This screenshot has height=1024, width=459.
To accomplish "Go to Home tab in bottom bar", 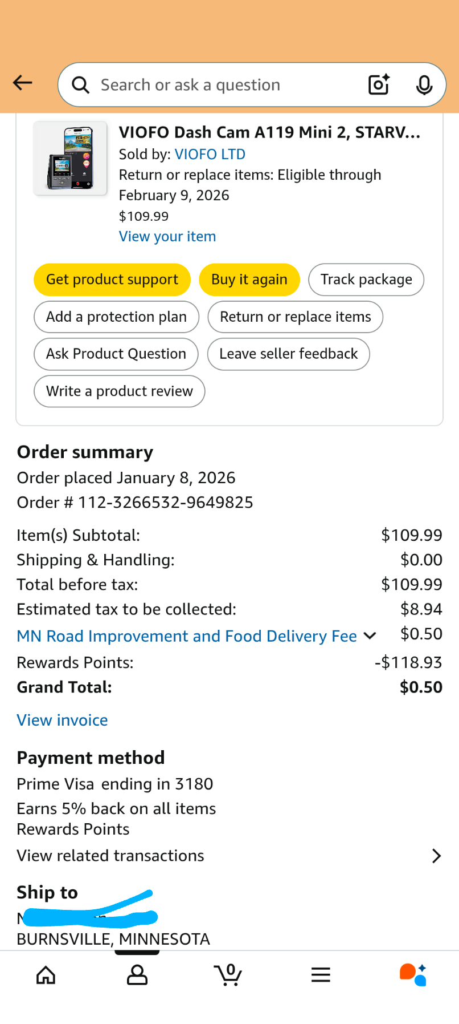I will click(46, 975).
